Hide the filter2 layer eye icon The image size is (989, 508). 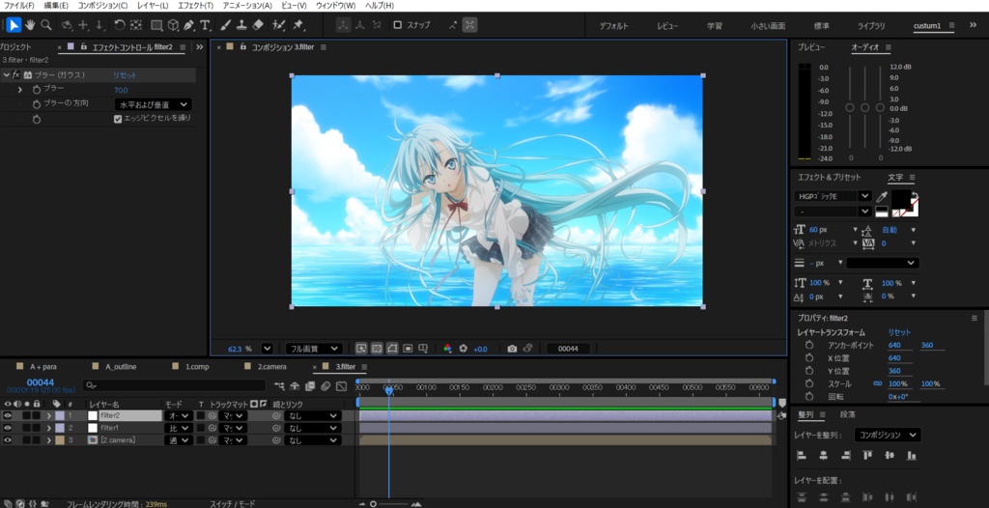8,415
